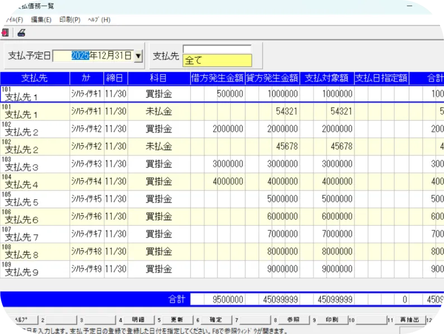This screenshot has width=444, height=334.
Task: Click the 支払先 code input field
Action: 217,49
